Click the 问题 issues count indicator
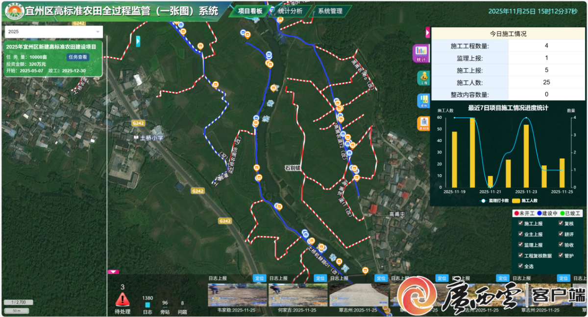Screen dimensions: 588x317 coord(182,303)
